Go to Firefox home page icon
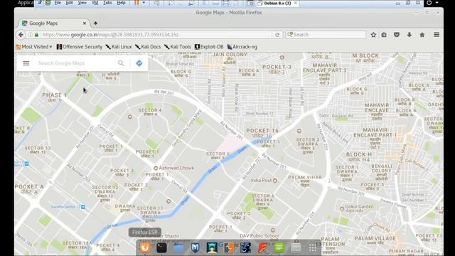This screenshot has width=455, height=256. 422,35
